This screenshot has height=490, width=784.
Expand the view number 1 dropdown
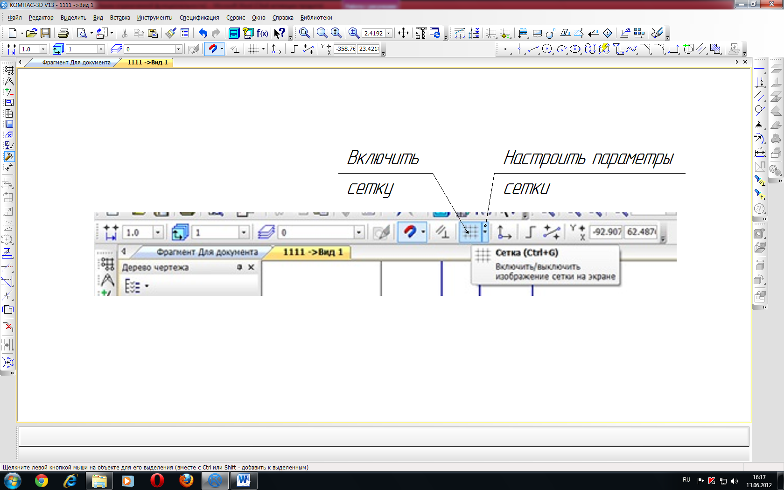pos(101,49)
